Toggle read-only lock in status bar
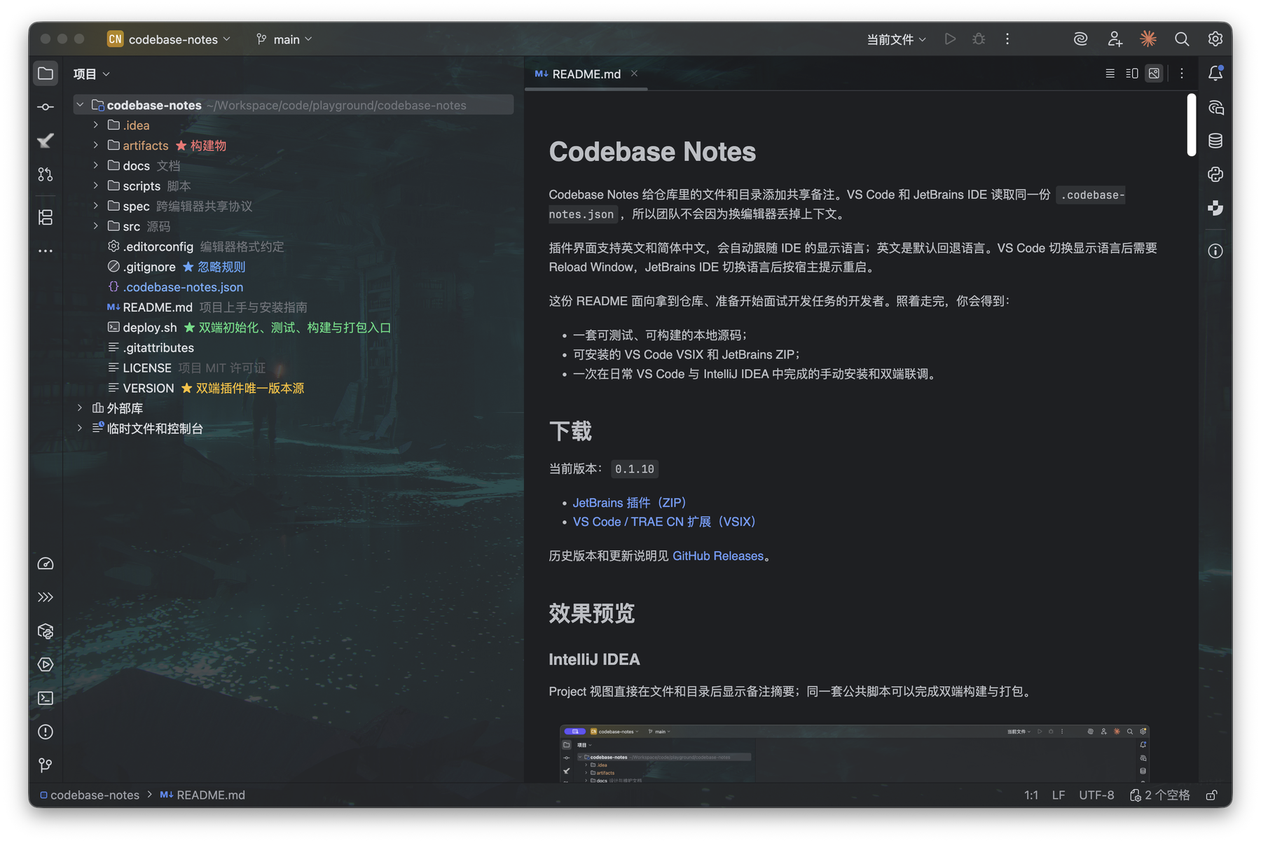 click(x=1211, y=795)
